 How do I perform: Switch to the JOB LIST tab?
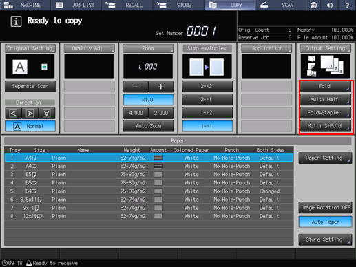pyautogui.click(x=76, y=5)
